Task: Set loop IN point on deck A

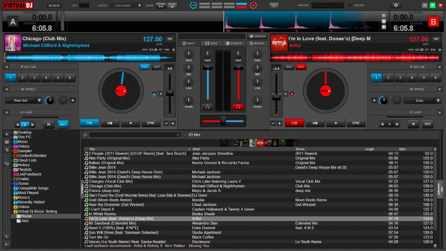Action: [x=49, y=124]
